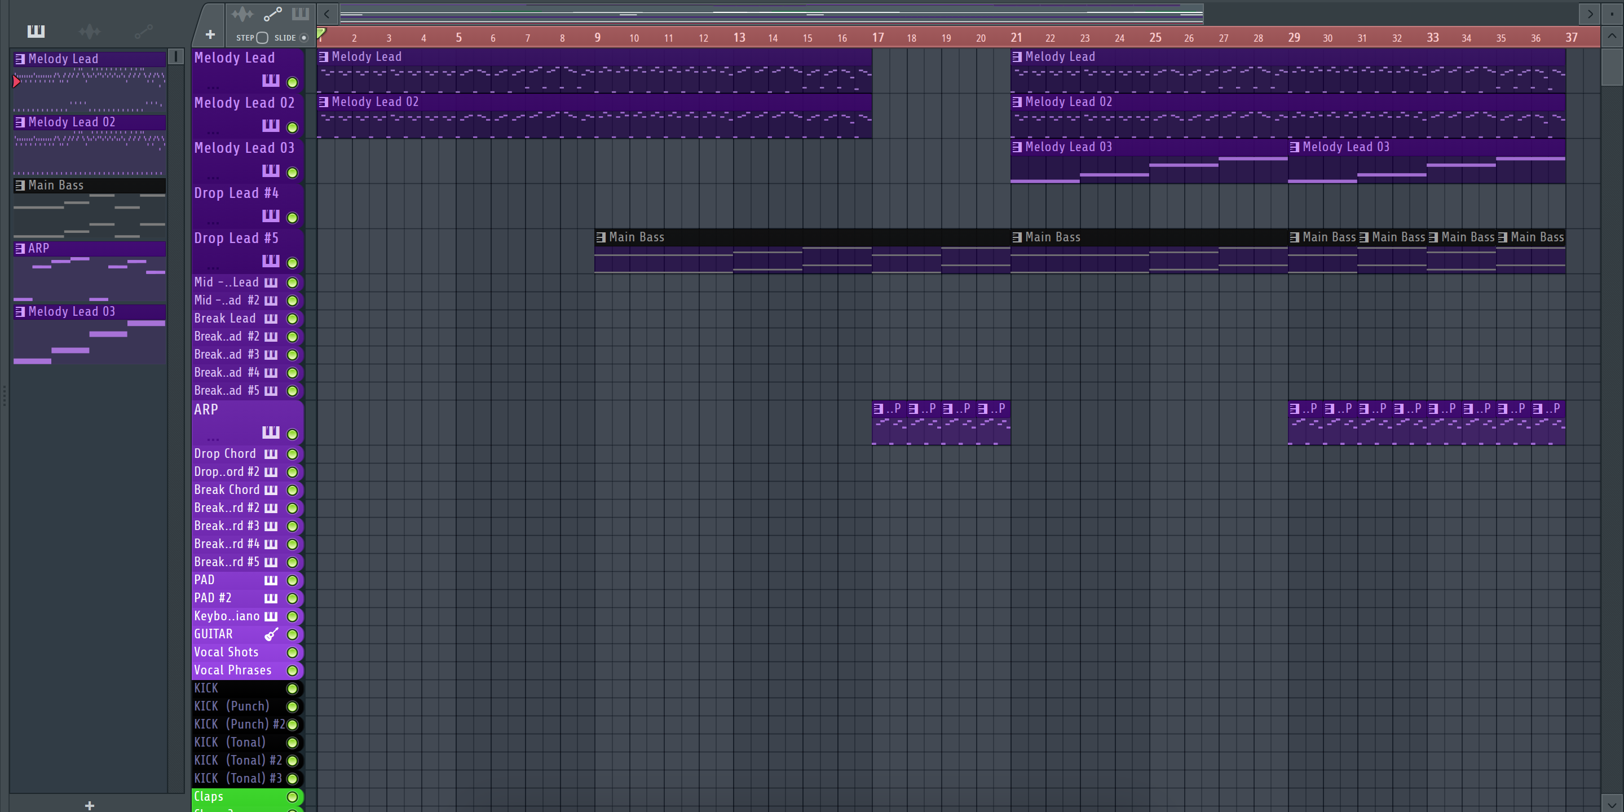Click piano icon on Mid -..Lead track

(x=271, y=283)
